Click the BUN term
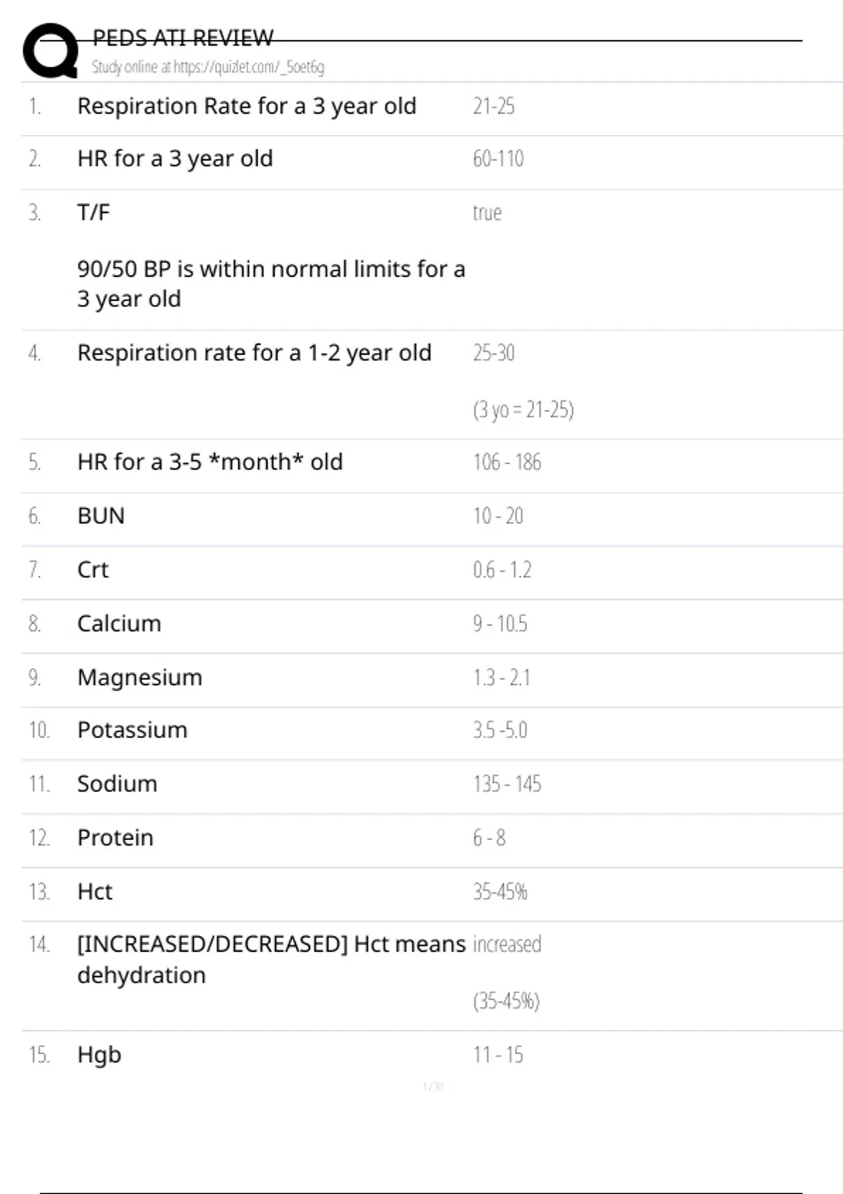 pyautogui.click(x=101, y=516)
